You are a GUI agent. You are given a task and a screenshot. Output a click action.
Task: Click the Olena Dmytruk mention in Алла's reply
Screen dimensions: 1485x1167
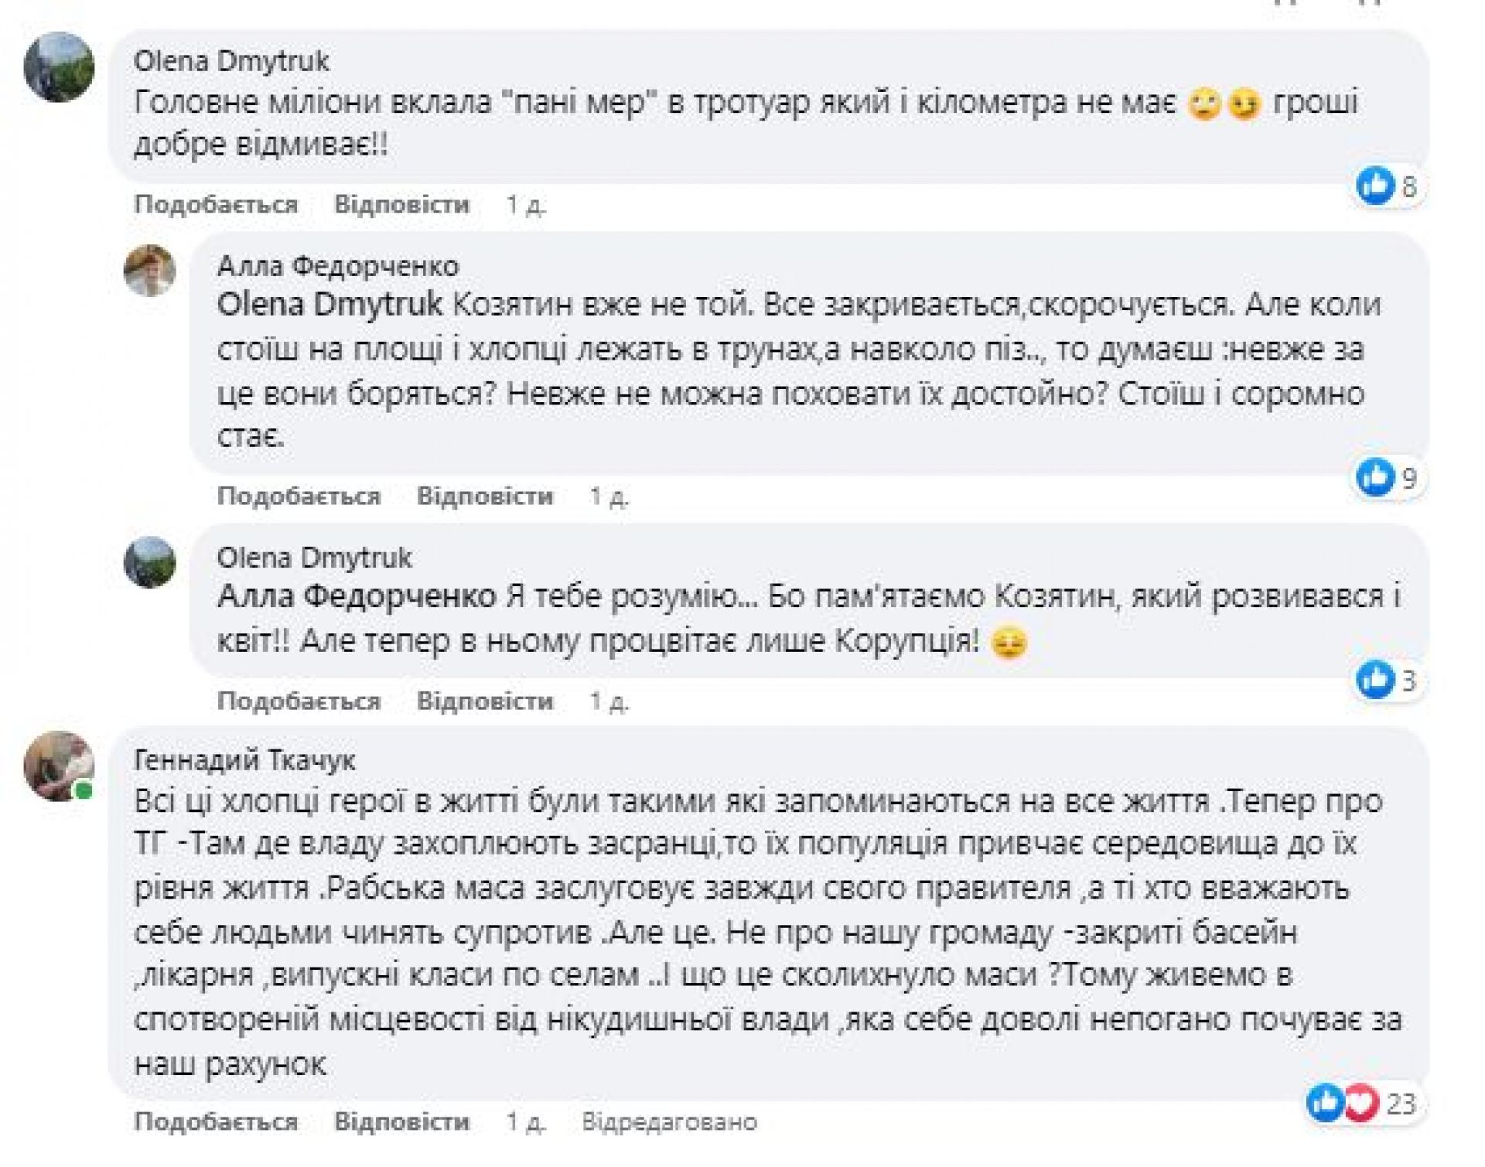click(x=329, y=305)
